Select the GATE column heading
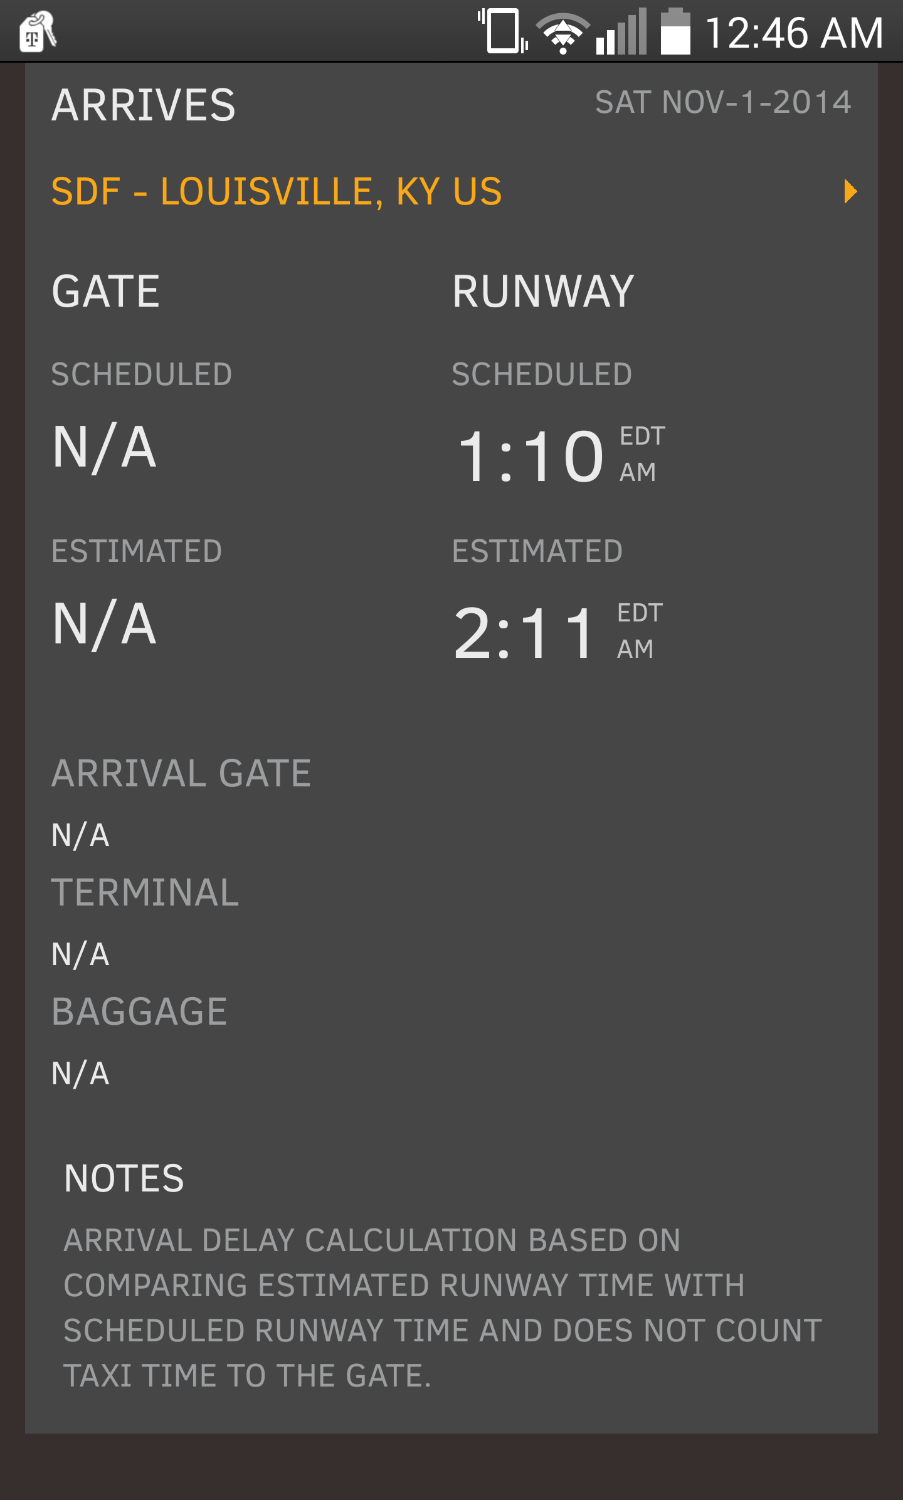The width and height of the screenshot is (903, 1500). (x=106, y=292)
